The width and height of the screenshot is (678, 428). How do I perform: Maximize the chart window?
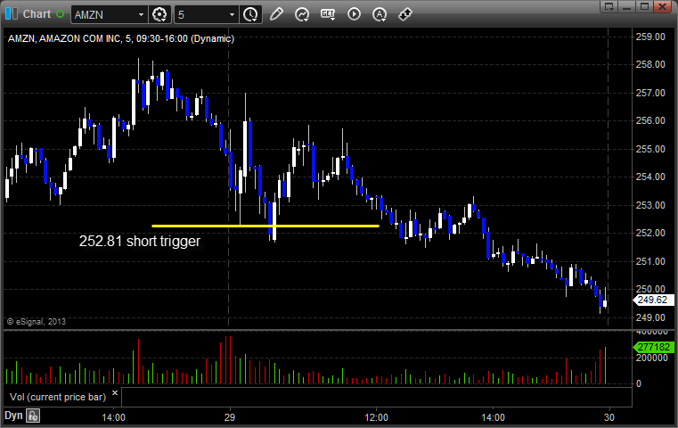click(644, 6)
